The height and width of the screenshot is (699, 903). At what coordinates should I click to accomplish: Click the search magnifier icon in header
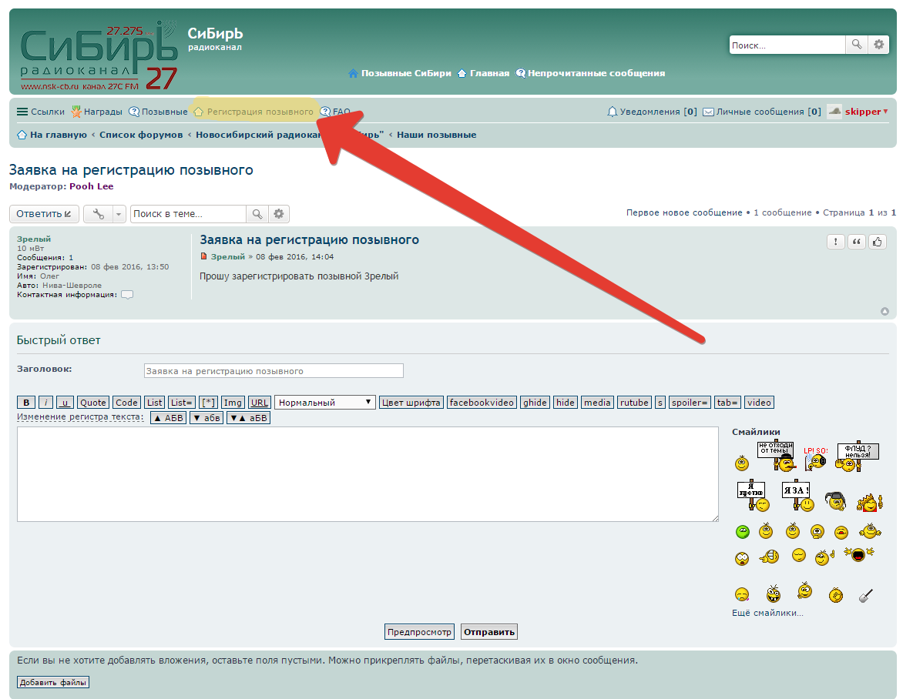(x=856, y=45)
